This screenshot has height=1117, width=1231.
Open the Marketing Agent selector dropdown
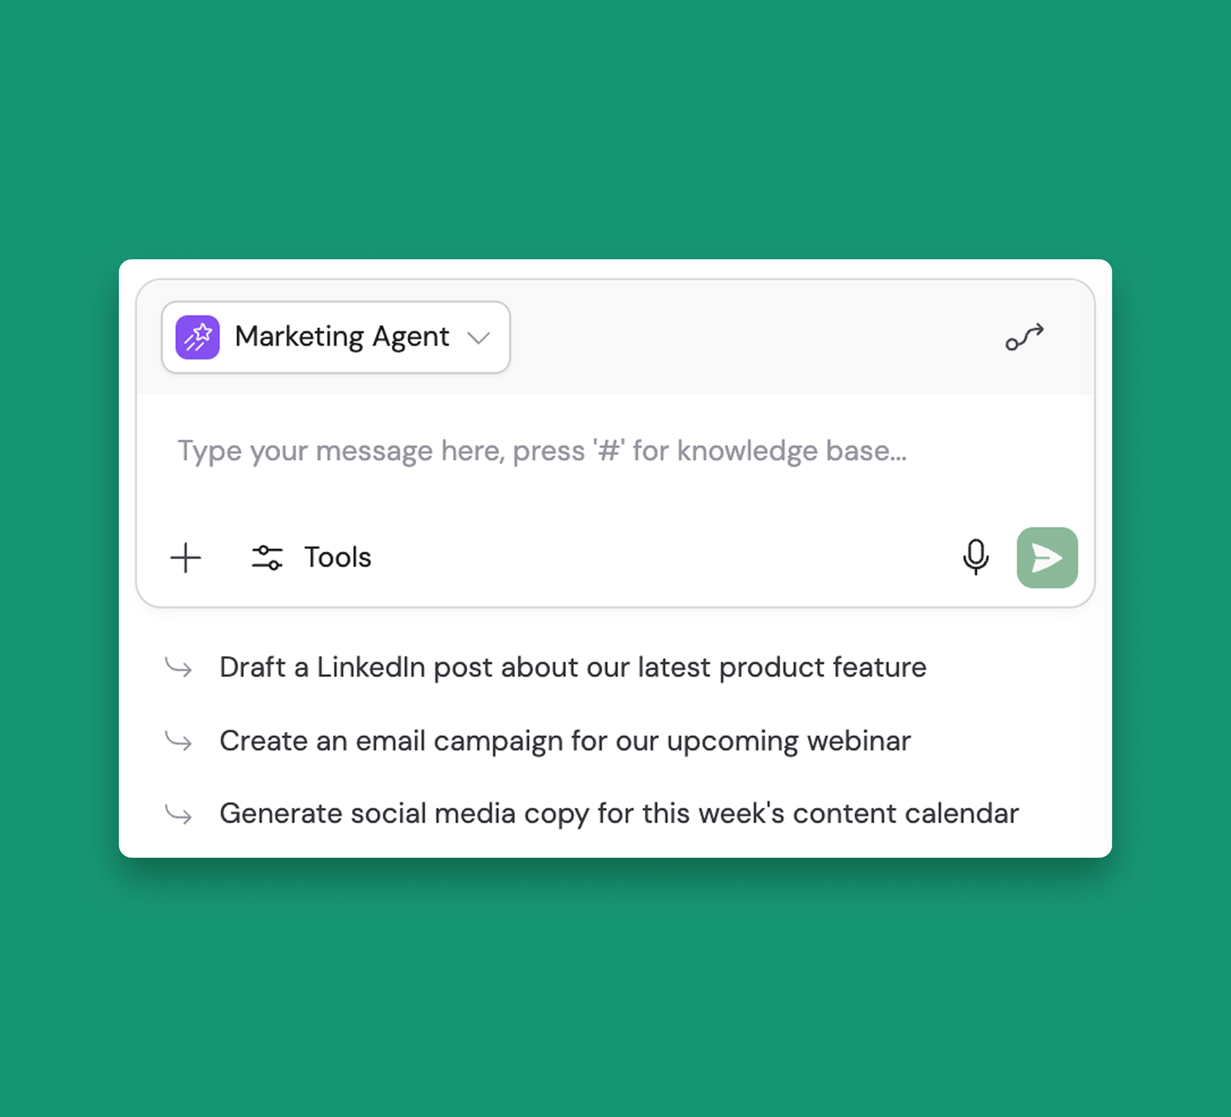[335, 337]
